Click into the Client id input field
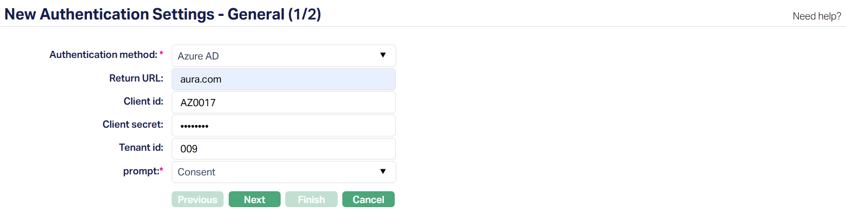This screenshot has height=221, width=846. coord(283,103)
